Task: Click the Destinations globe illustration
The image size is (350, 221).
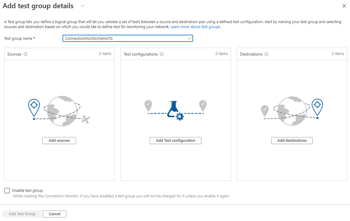Action: 292,109
